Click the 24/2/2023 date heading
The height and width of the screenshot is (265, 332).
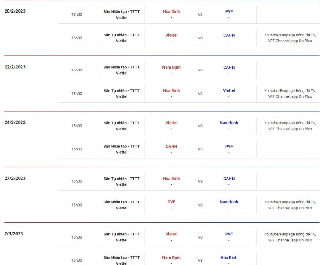click(x=15, y=122)
